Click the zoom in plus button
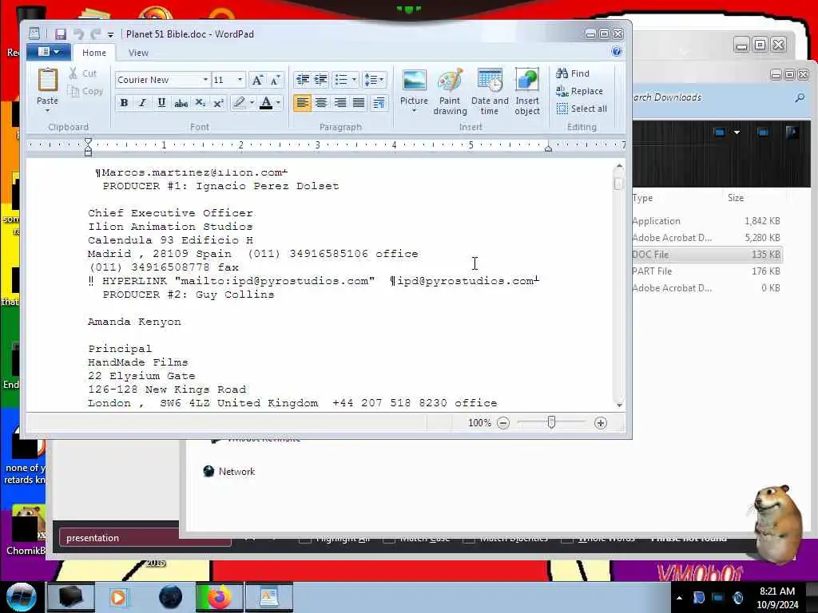Image resolution: width=818 pixels, height=613 pixels. pyautogui.click(x=601, y=423)
